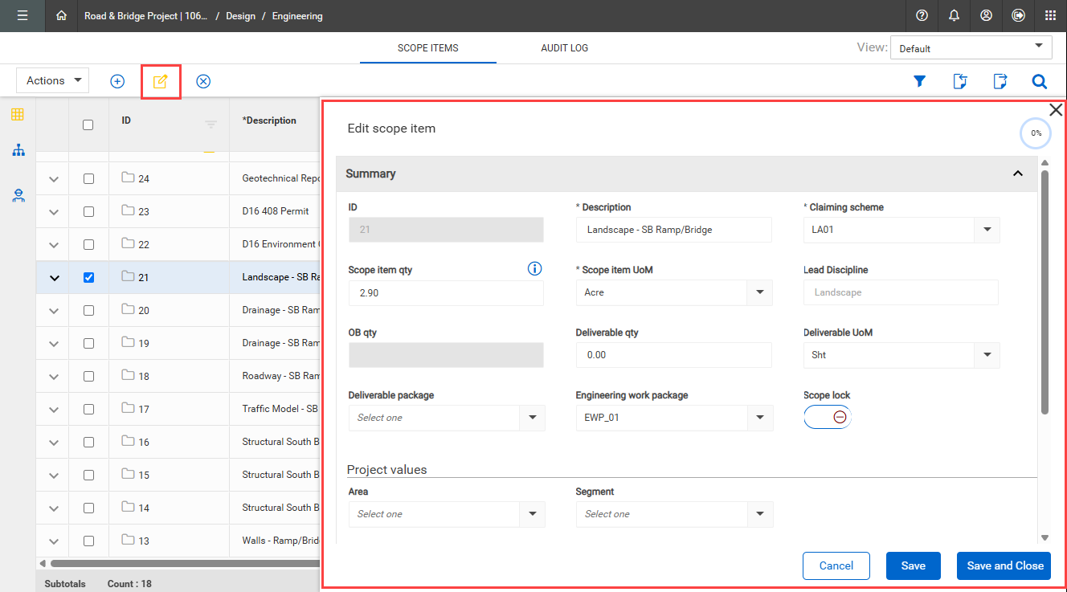1067x592 pixels.
Task: Toggle the select-all header checkbox
Action: pos(88,125)
